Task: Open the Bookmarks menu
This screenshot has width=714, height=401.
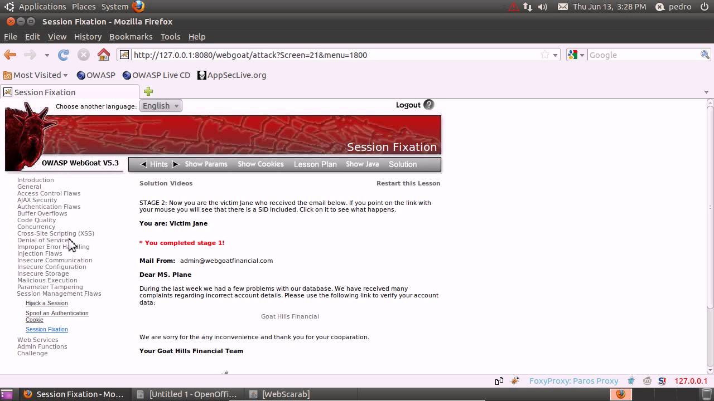Action: [131, 37]
